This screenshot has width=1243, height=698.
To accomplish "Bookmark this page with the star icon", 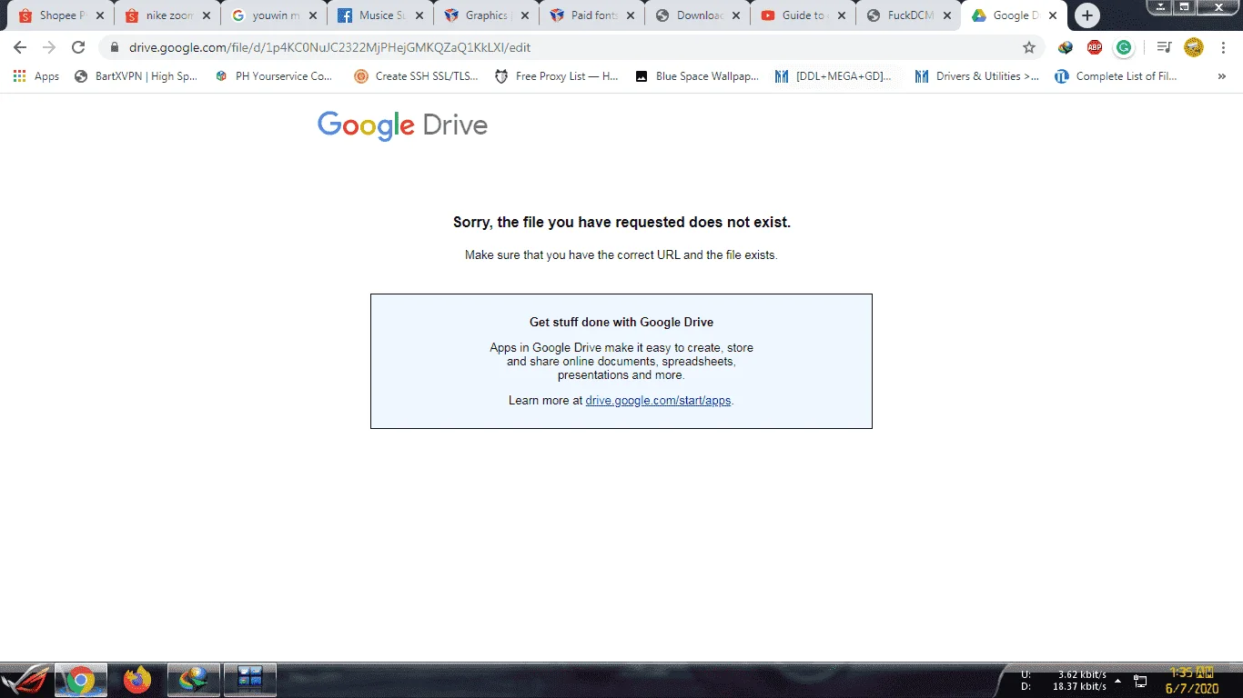I will click(x=1029, y=47).
